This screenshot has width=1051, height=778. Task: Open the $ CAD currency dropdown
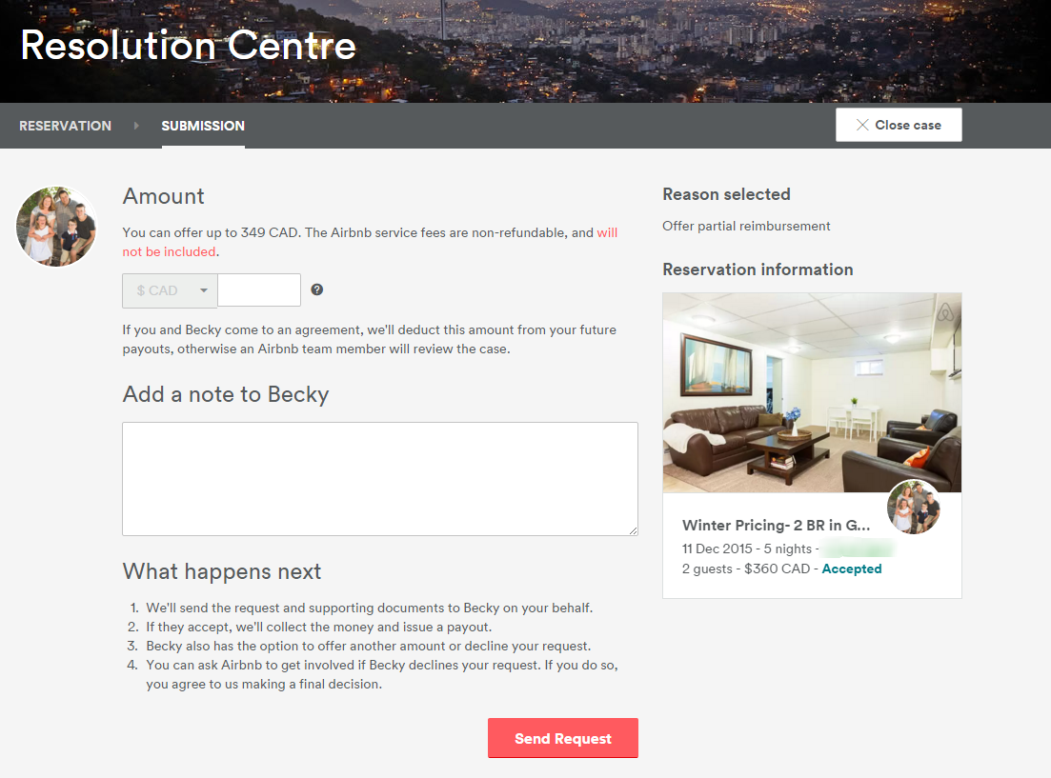(171, 290)
